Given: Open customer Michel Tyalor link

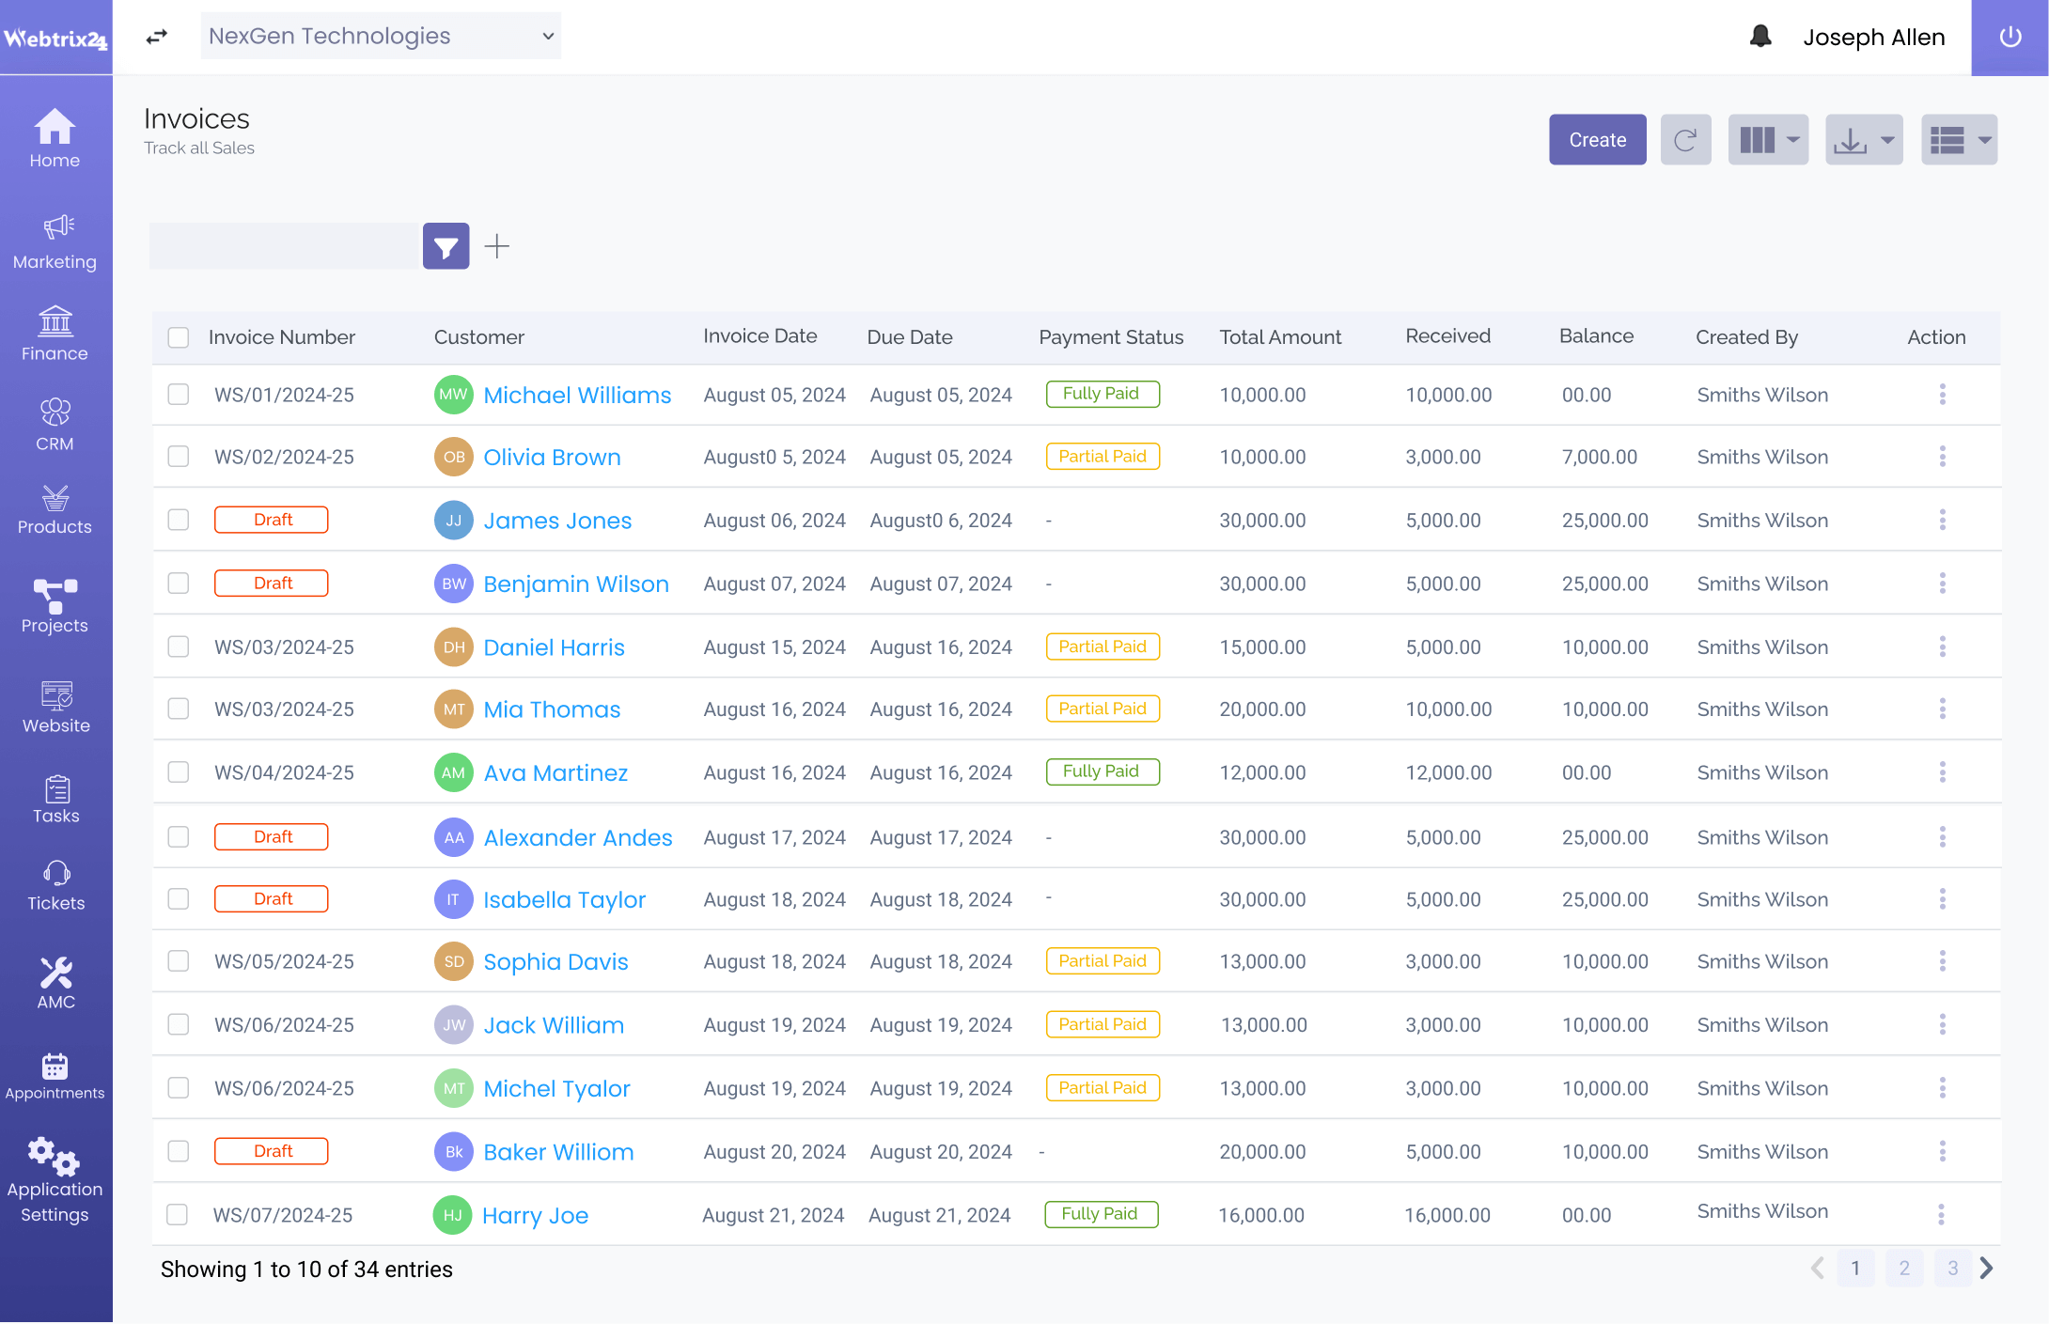Looking at the screenshot, I should pos(556,1088).
